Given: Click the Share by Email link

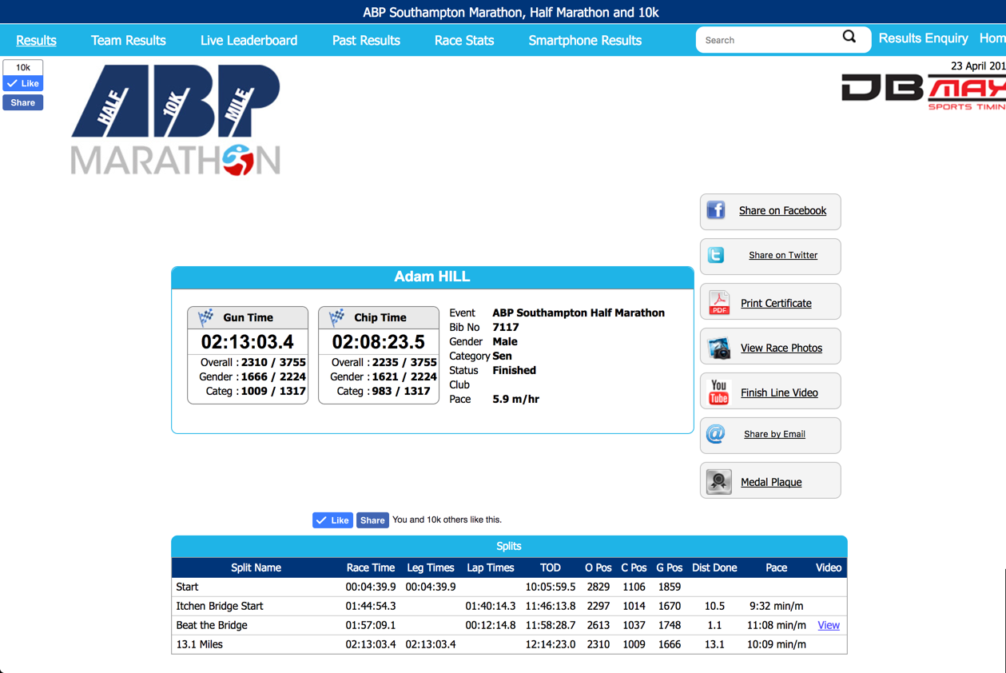Looking at the screenshot, I should [774, 434].
